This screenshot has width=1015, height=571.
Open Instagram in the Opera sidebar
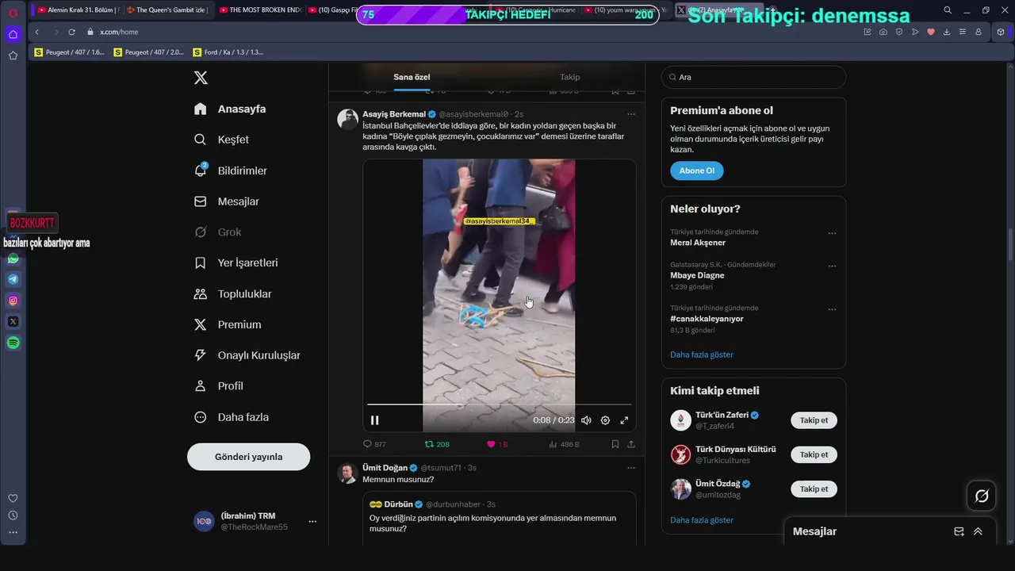pos(13,301)
